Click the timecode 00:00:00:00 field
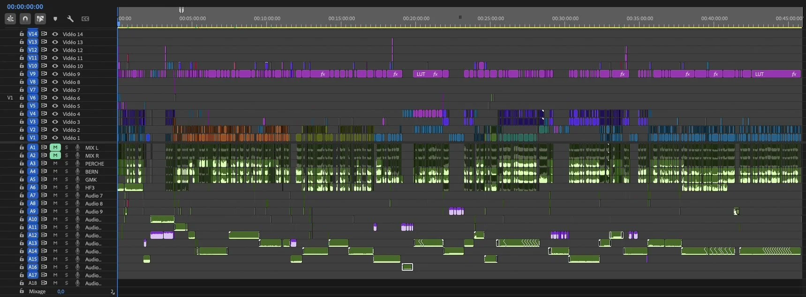Image resolution: width=806 pixels, height=297 pixels. [25, 7]
